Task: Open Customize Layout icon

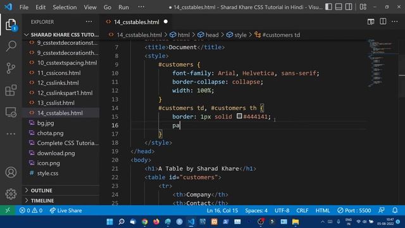Action: point(363,7)
